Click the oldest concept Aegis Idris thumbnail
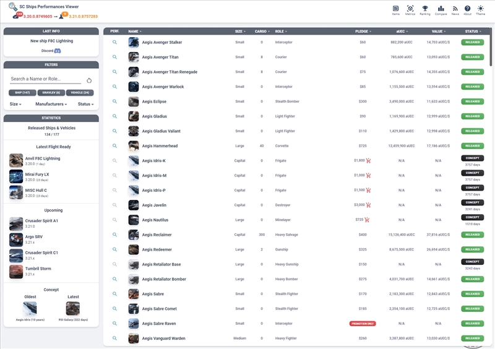This screenshot has height=349, width=495. [x=30, y=308]
